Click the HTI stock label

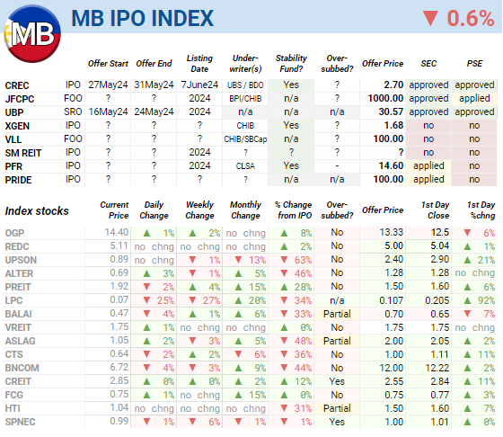coord(13,408)
